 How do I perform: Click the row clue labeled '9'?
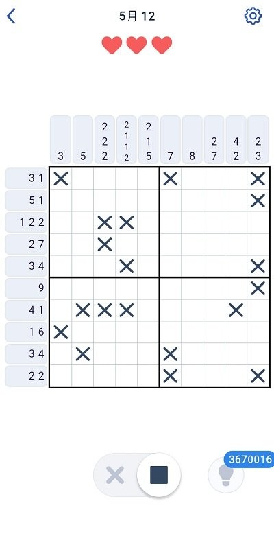pos(26,288)
